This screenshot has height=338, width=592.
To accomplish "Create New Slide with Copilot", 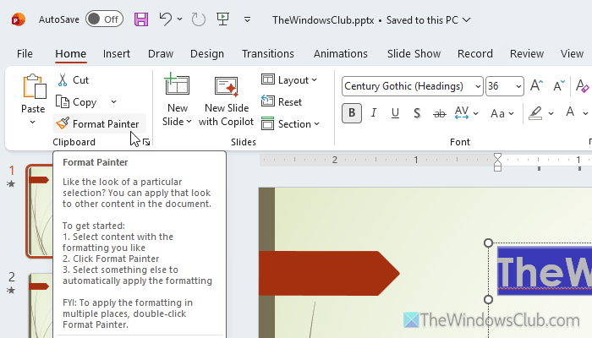I will [226, 101].
